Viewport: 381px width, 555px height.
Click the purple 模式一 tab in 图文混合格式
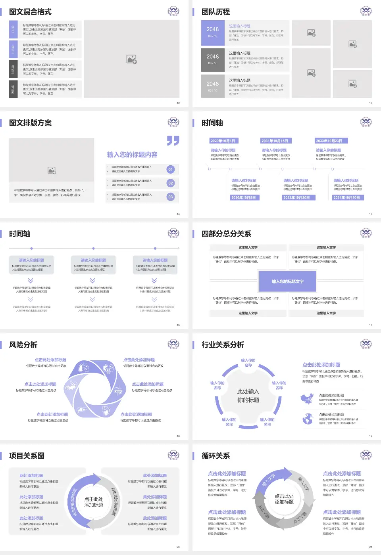click(13, 30)
